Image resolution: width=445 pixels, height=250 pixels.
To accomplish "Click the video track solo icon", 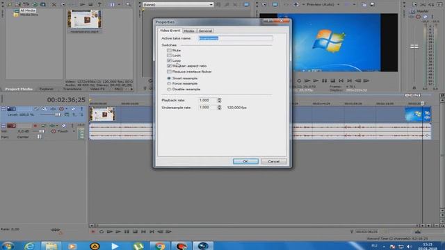I will [x=82, y=109].
